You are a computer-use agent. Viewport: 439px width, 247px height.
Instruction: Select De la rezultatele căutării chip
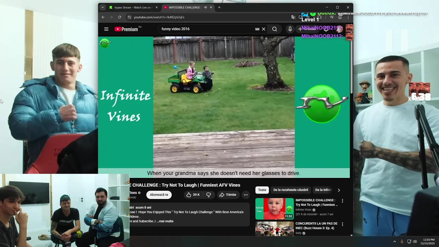(291, 190)
